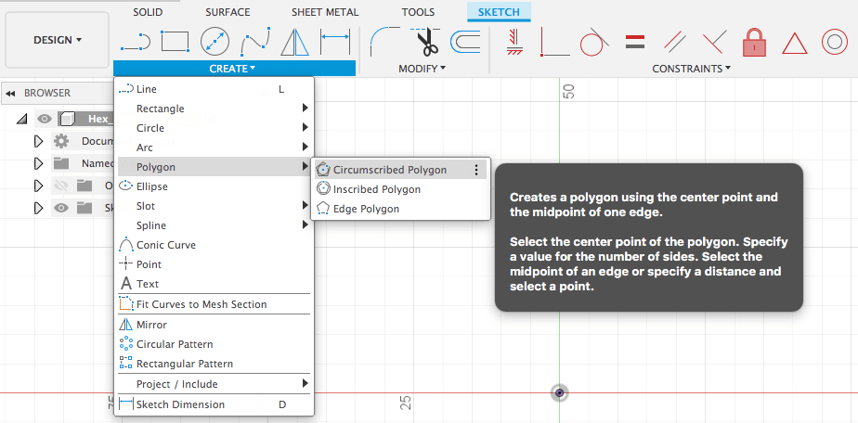The height and width of the screenshot is (423, 858).
Task: Show the hidden Origin folder
Action: tap(61, 186)
